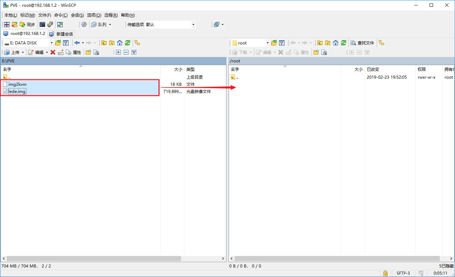Open preferences with the gear icon

84,24
